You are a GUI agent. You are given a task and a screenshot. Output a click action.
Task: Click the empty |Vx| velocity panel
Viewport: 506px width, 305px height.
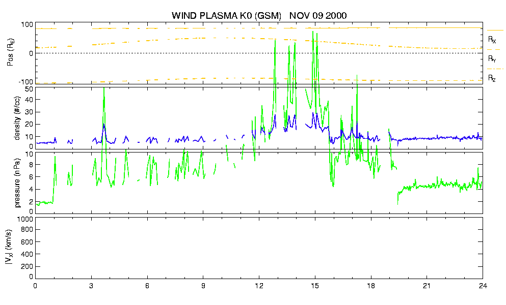(x=259, y=248)
